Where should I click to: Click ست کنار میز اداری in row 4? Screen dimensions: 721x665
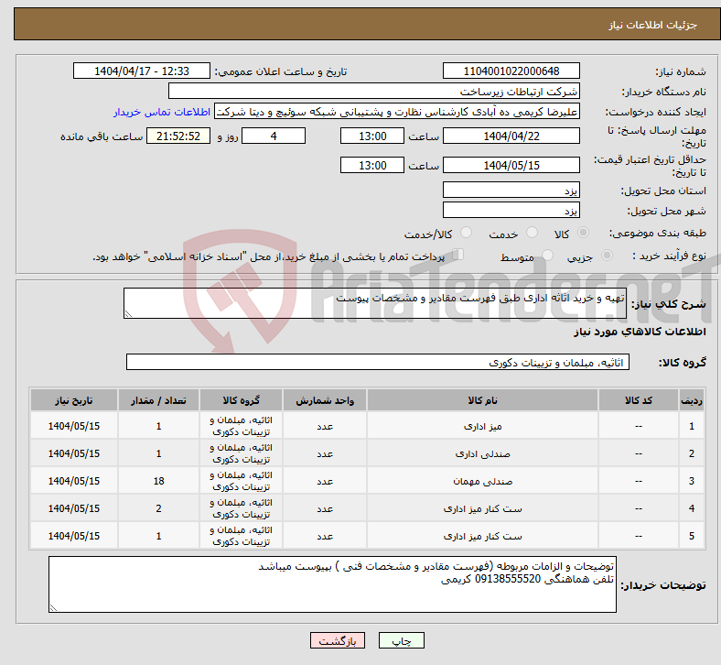[483, 509]
